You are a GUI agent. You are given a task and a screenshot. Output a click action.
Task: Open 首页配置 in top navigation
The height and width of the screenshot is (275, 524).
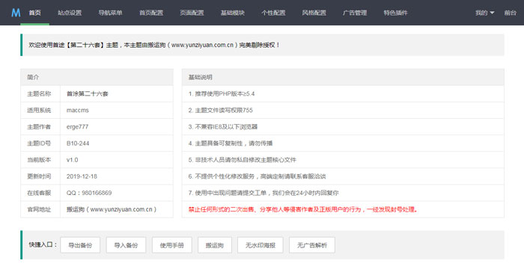[x=151, y=13]
